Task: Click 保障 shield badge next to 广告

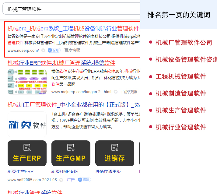Action: 84,180
